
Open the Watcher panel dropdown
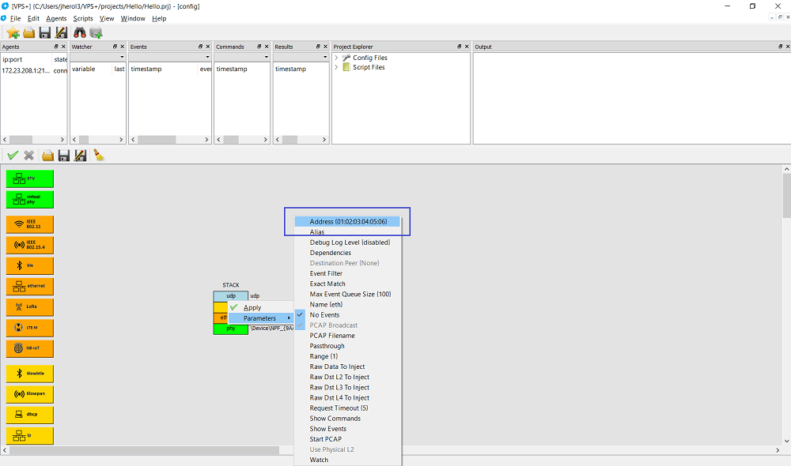point(121,57)
